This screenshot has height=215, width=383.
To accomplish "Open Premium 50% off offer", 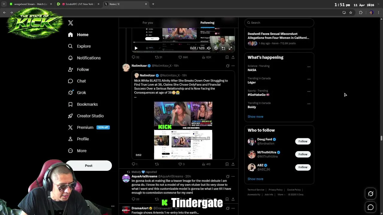I will (x=89, y=128).
